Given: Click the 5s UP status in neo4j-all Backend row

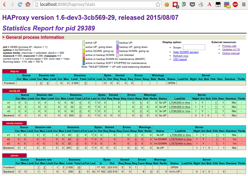Looking at the screenshot, I should 162,116.
